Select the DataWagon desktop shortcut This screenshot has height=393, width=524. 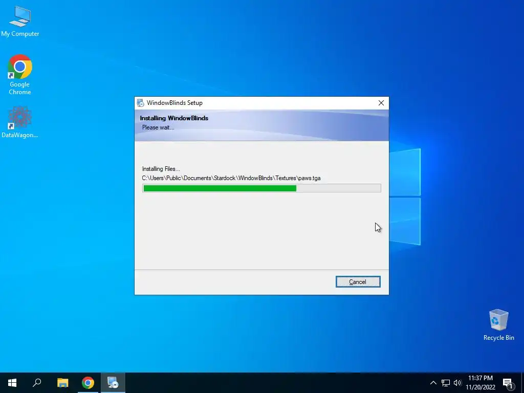tap(20, 122)
